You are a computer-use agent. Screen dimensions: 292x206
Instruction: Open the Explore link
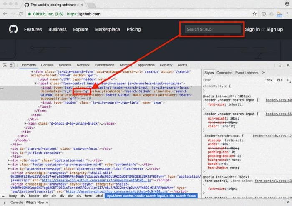81,29
